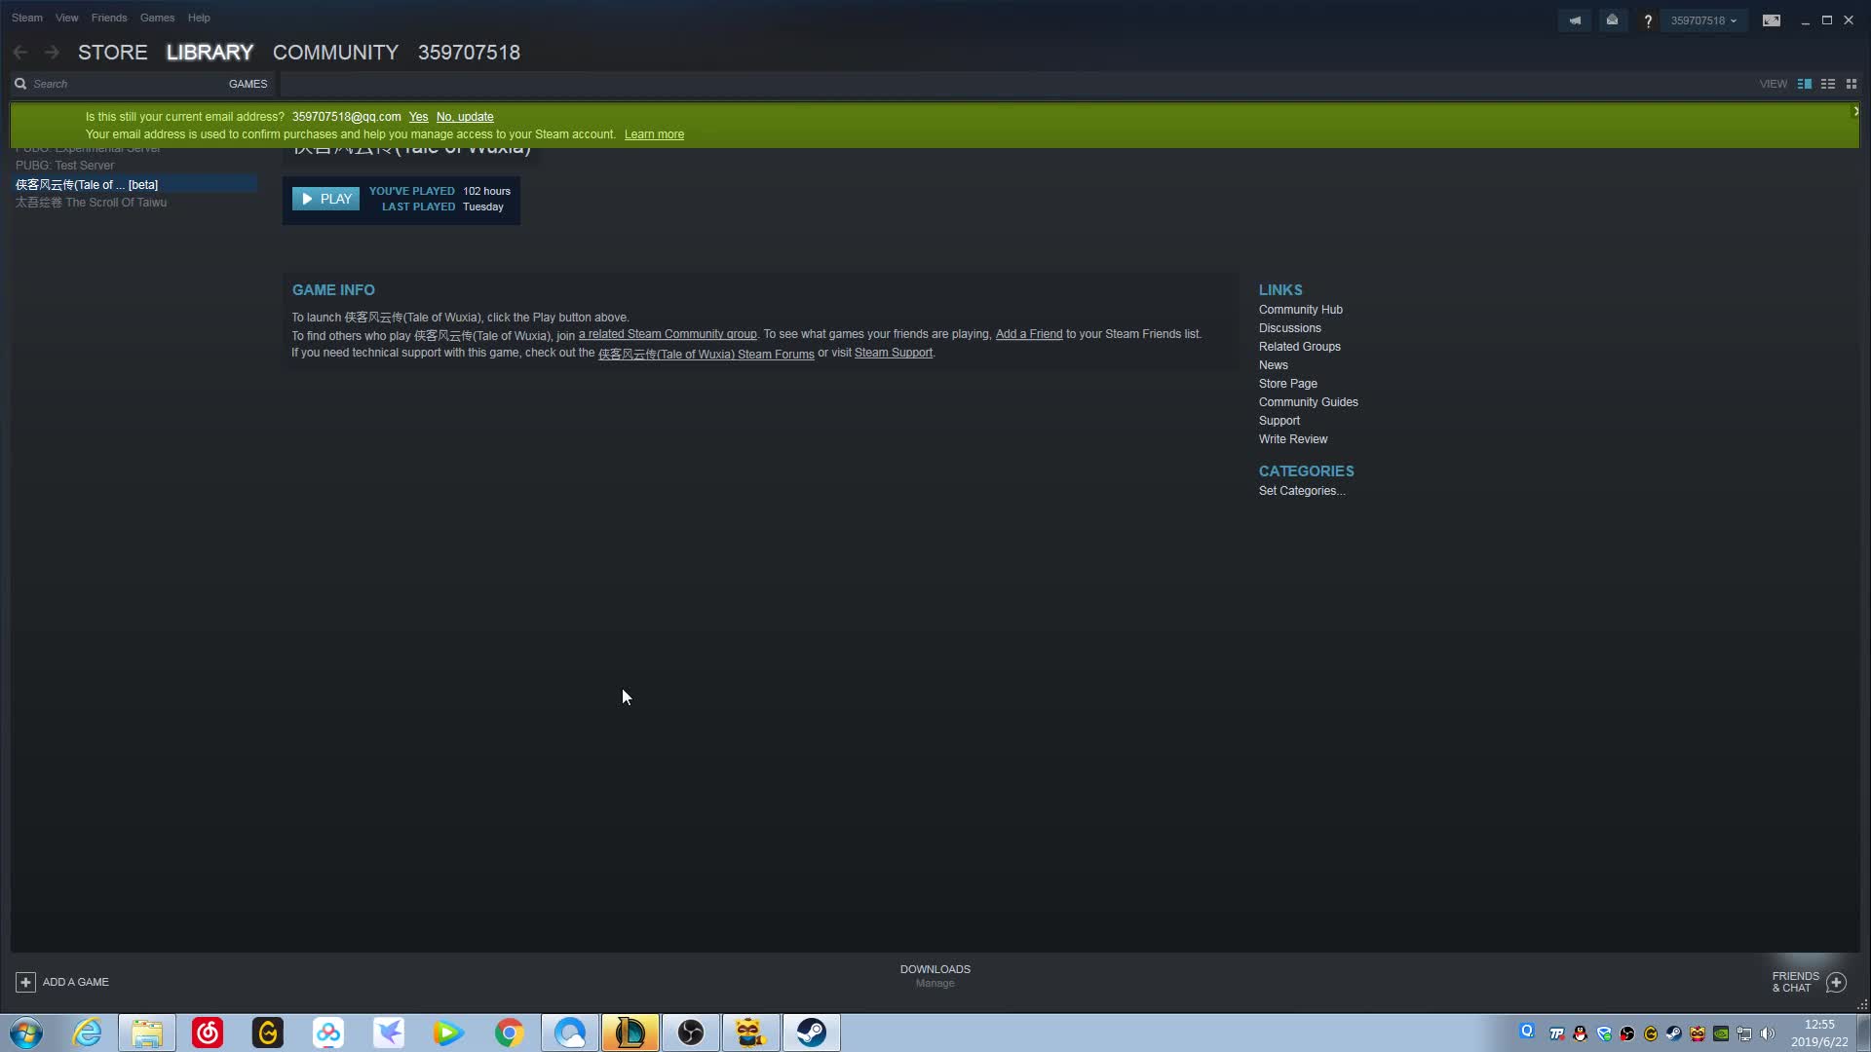Open the inbox envelope notifications icon
This screenshot has width=1871, height=1052.
point(1612,20)
